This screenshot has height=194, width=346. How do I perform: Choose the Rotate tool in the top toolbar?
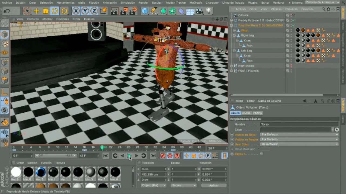(55, 11)
